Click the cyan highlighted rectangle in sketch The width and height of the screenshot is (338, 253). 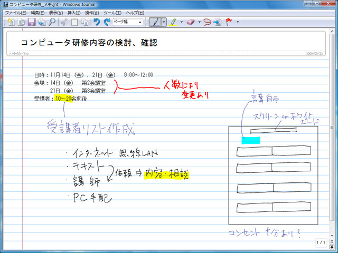pyautogui.click(x=251, y=140)
